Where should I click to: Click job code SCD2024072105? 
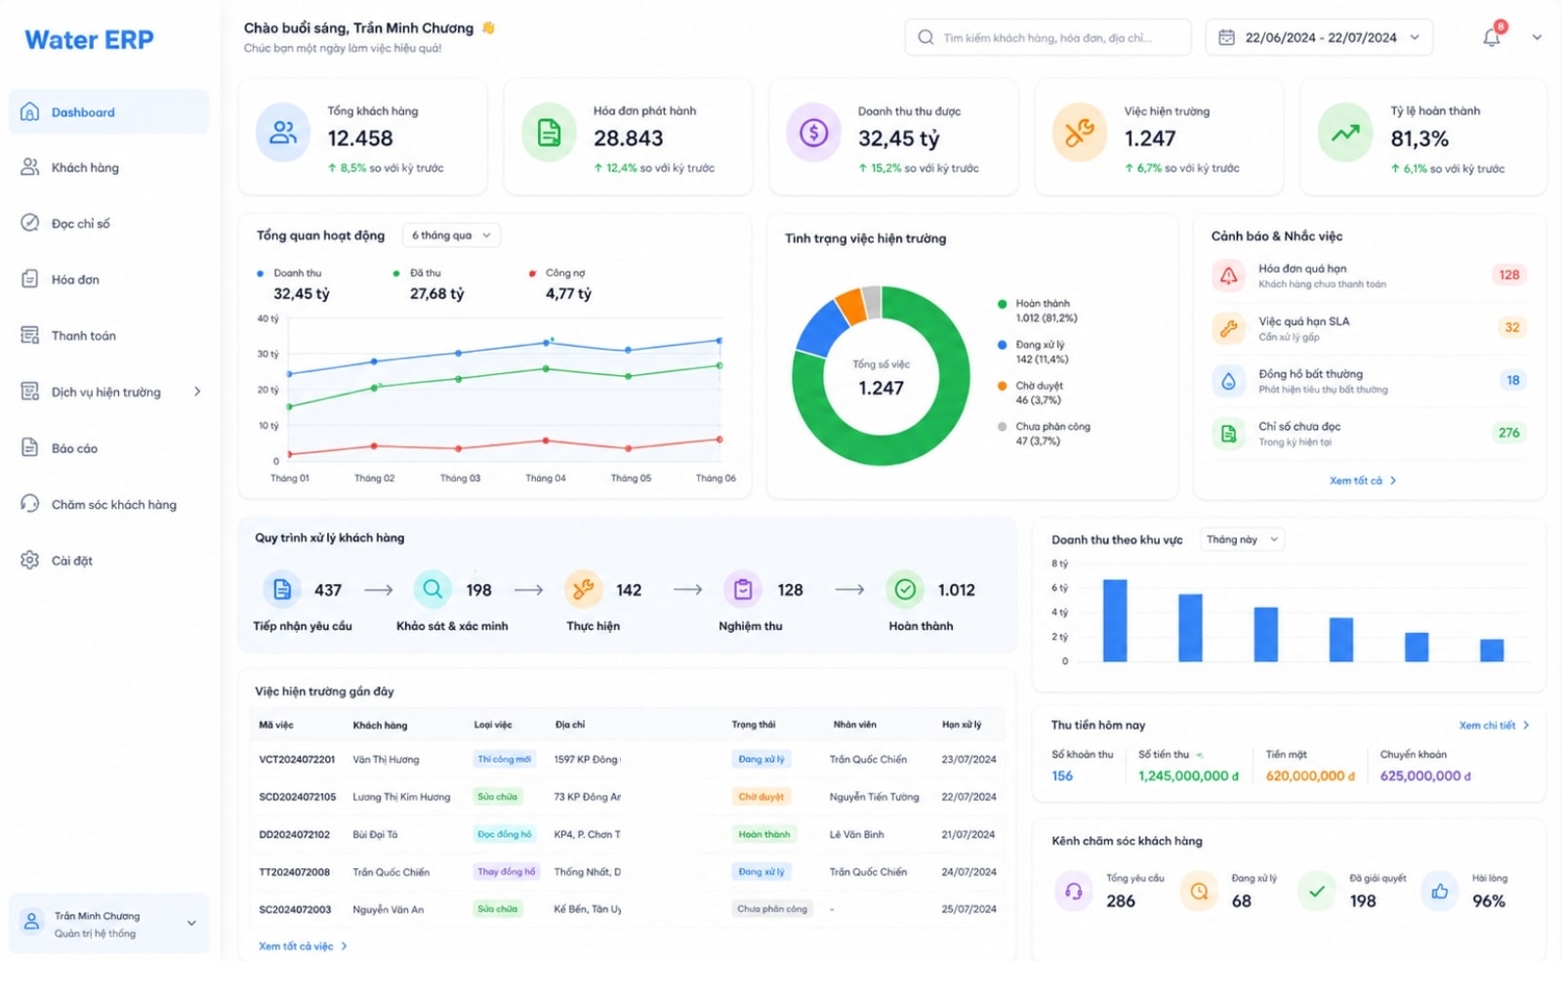click(x=298, y=797)
